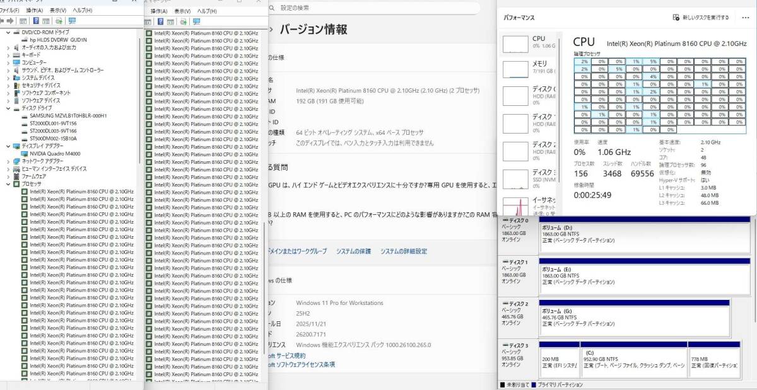Open ドメインまたはワークグループ link
The width and height of the screenshot is (757, 390).
click(x=298, y=251)
